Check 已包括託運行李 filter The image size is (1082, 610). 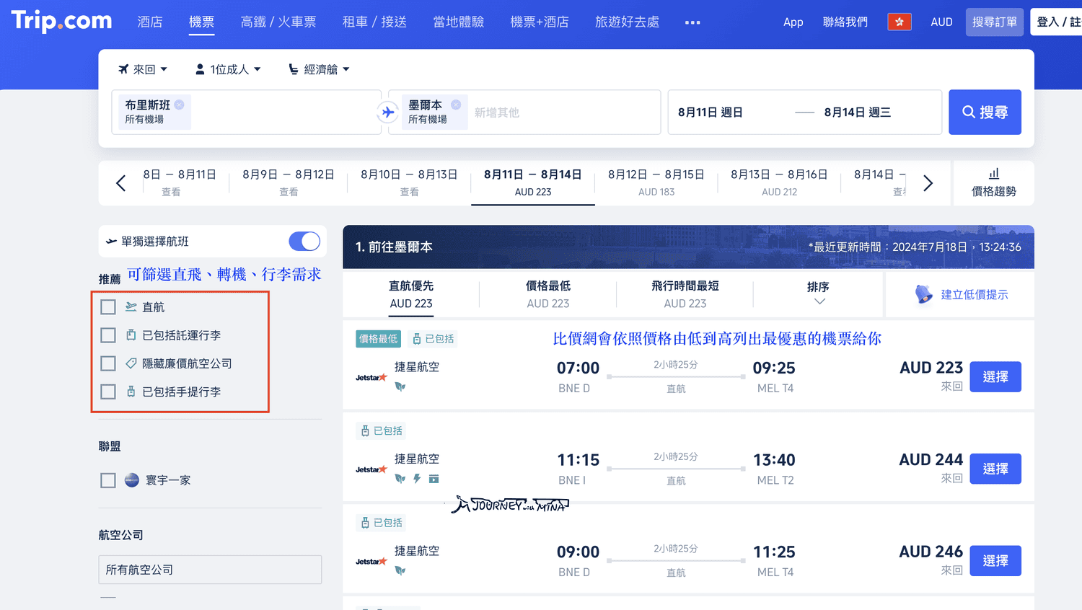click(108, 335)
